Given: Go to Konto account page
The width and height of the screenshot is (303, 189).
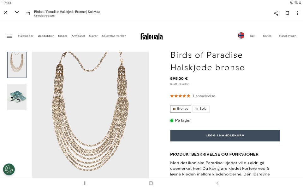Looking at the screenshot, I should (x=267, y=36).
